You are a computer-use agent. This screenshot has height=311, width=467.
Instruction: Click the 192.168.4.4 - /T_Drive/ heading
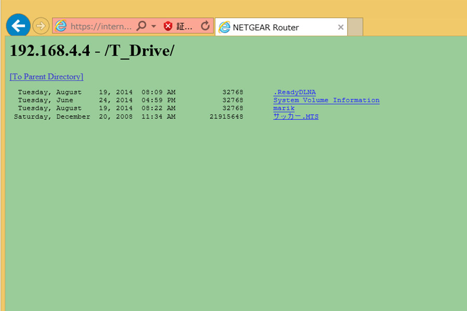[92, 51]
